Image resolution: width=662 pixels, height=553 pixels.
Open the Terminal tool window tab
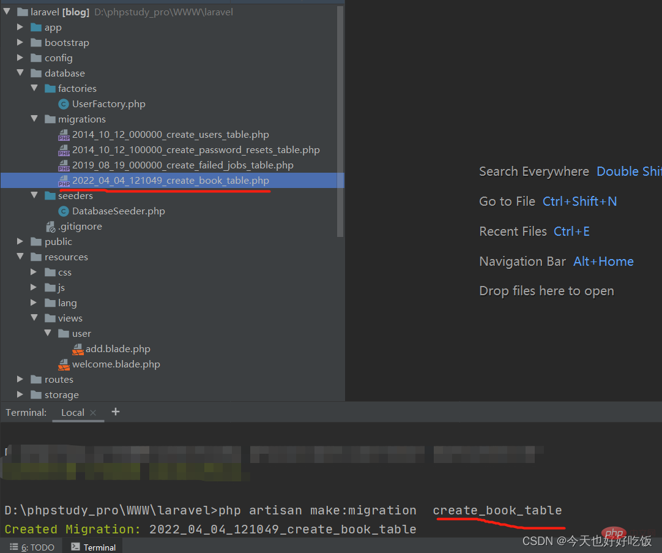click(x=94, y=547)
